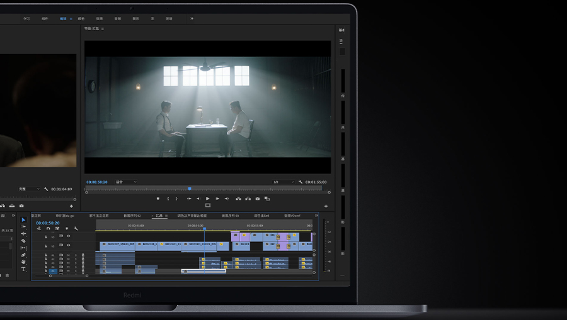Toggle lock on lower video track
Image resolution: width=567 pixels, height=320 pixels.
coord(46,246)
